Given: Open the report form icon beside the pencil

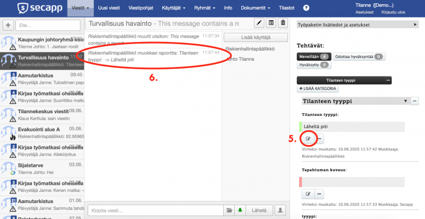Looking at the screenshot, I should click(x=271, y=23).
